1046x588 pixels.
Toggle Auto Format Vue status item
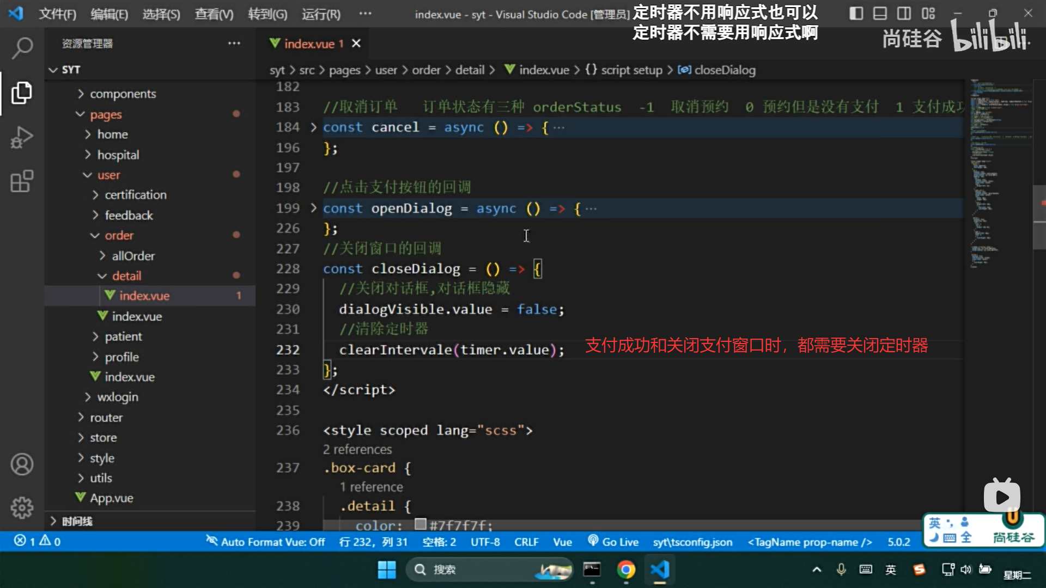[265, 542]
